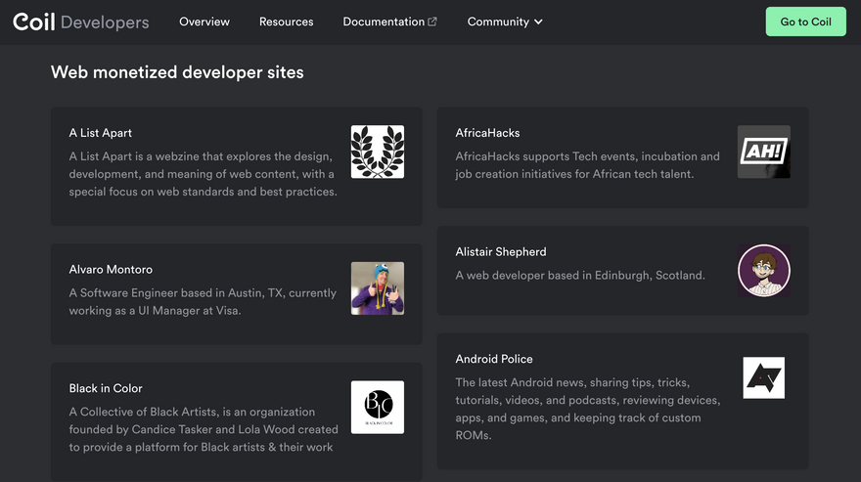Image resolution: width=861 pixels, height=482 pixels.
Task: Click the Alistair Shepherd title
Action: pyautogui.click(x=501, y=252)
